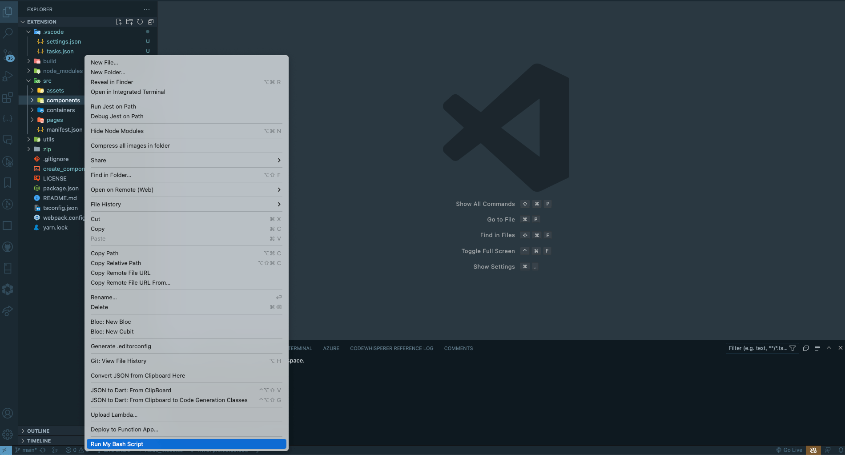Toggle table view icon in bottom panel
845x455 pixels.
pyautogui.click(x=817, y=348)
